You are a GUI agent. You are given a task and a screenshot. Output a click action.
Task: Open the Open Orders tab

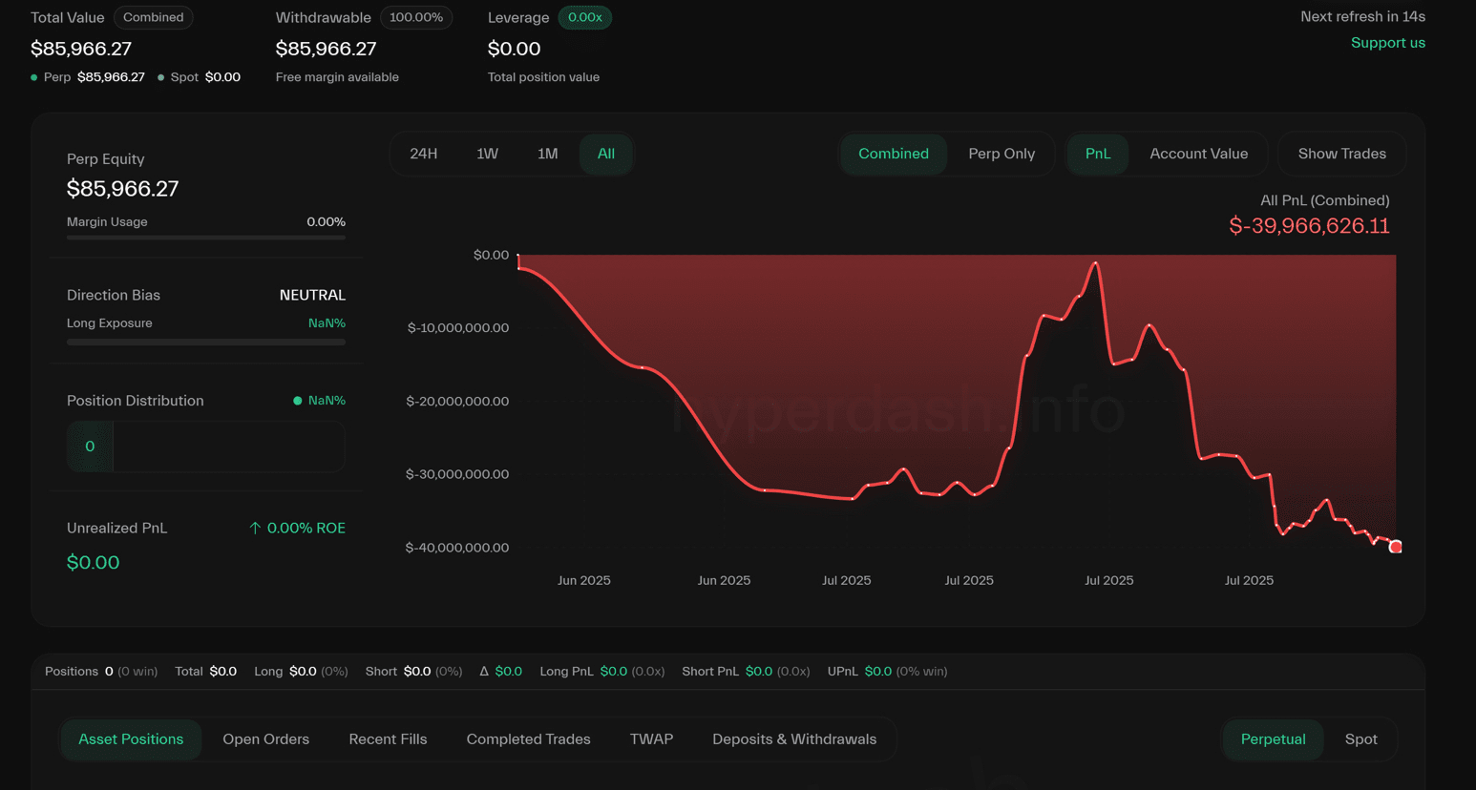coord(265,739)
